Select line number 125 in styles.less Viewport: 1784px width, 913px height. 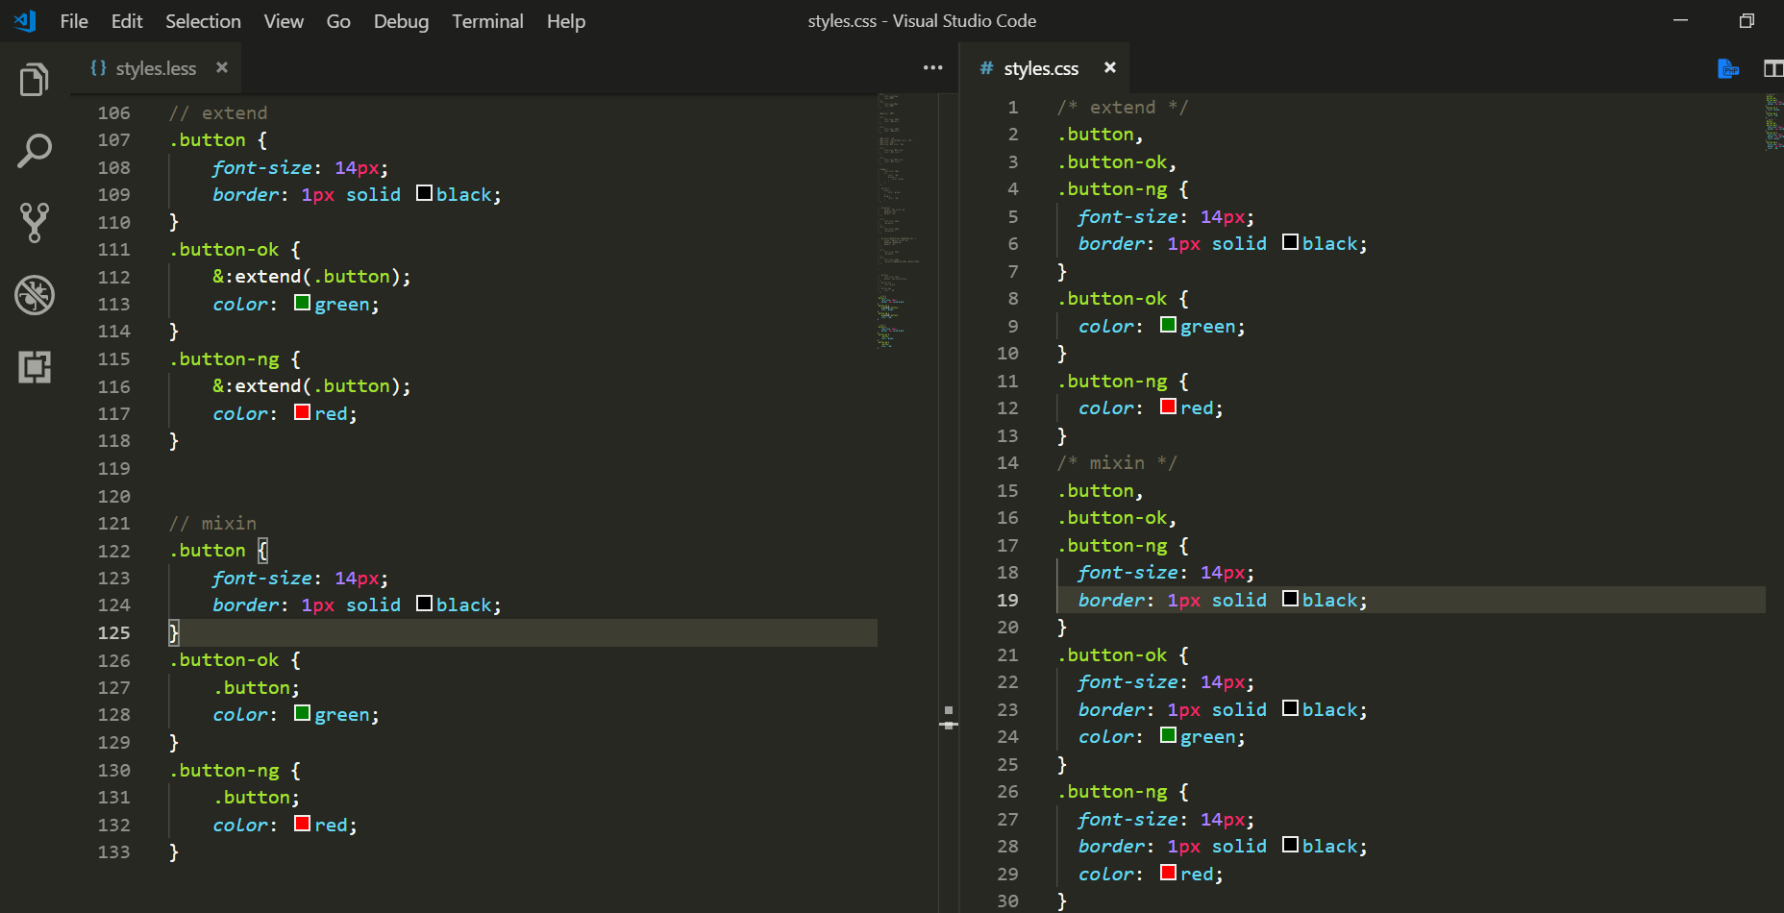point(113,632)
